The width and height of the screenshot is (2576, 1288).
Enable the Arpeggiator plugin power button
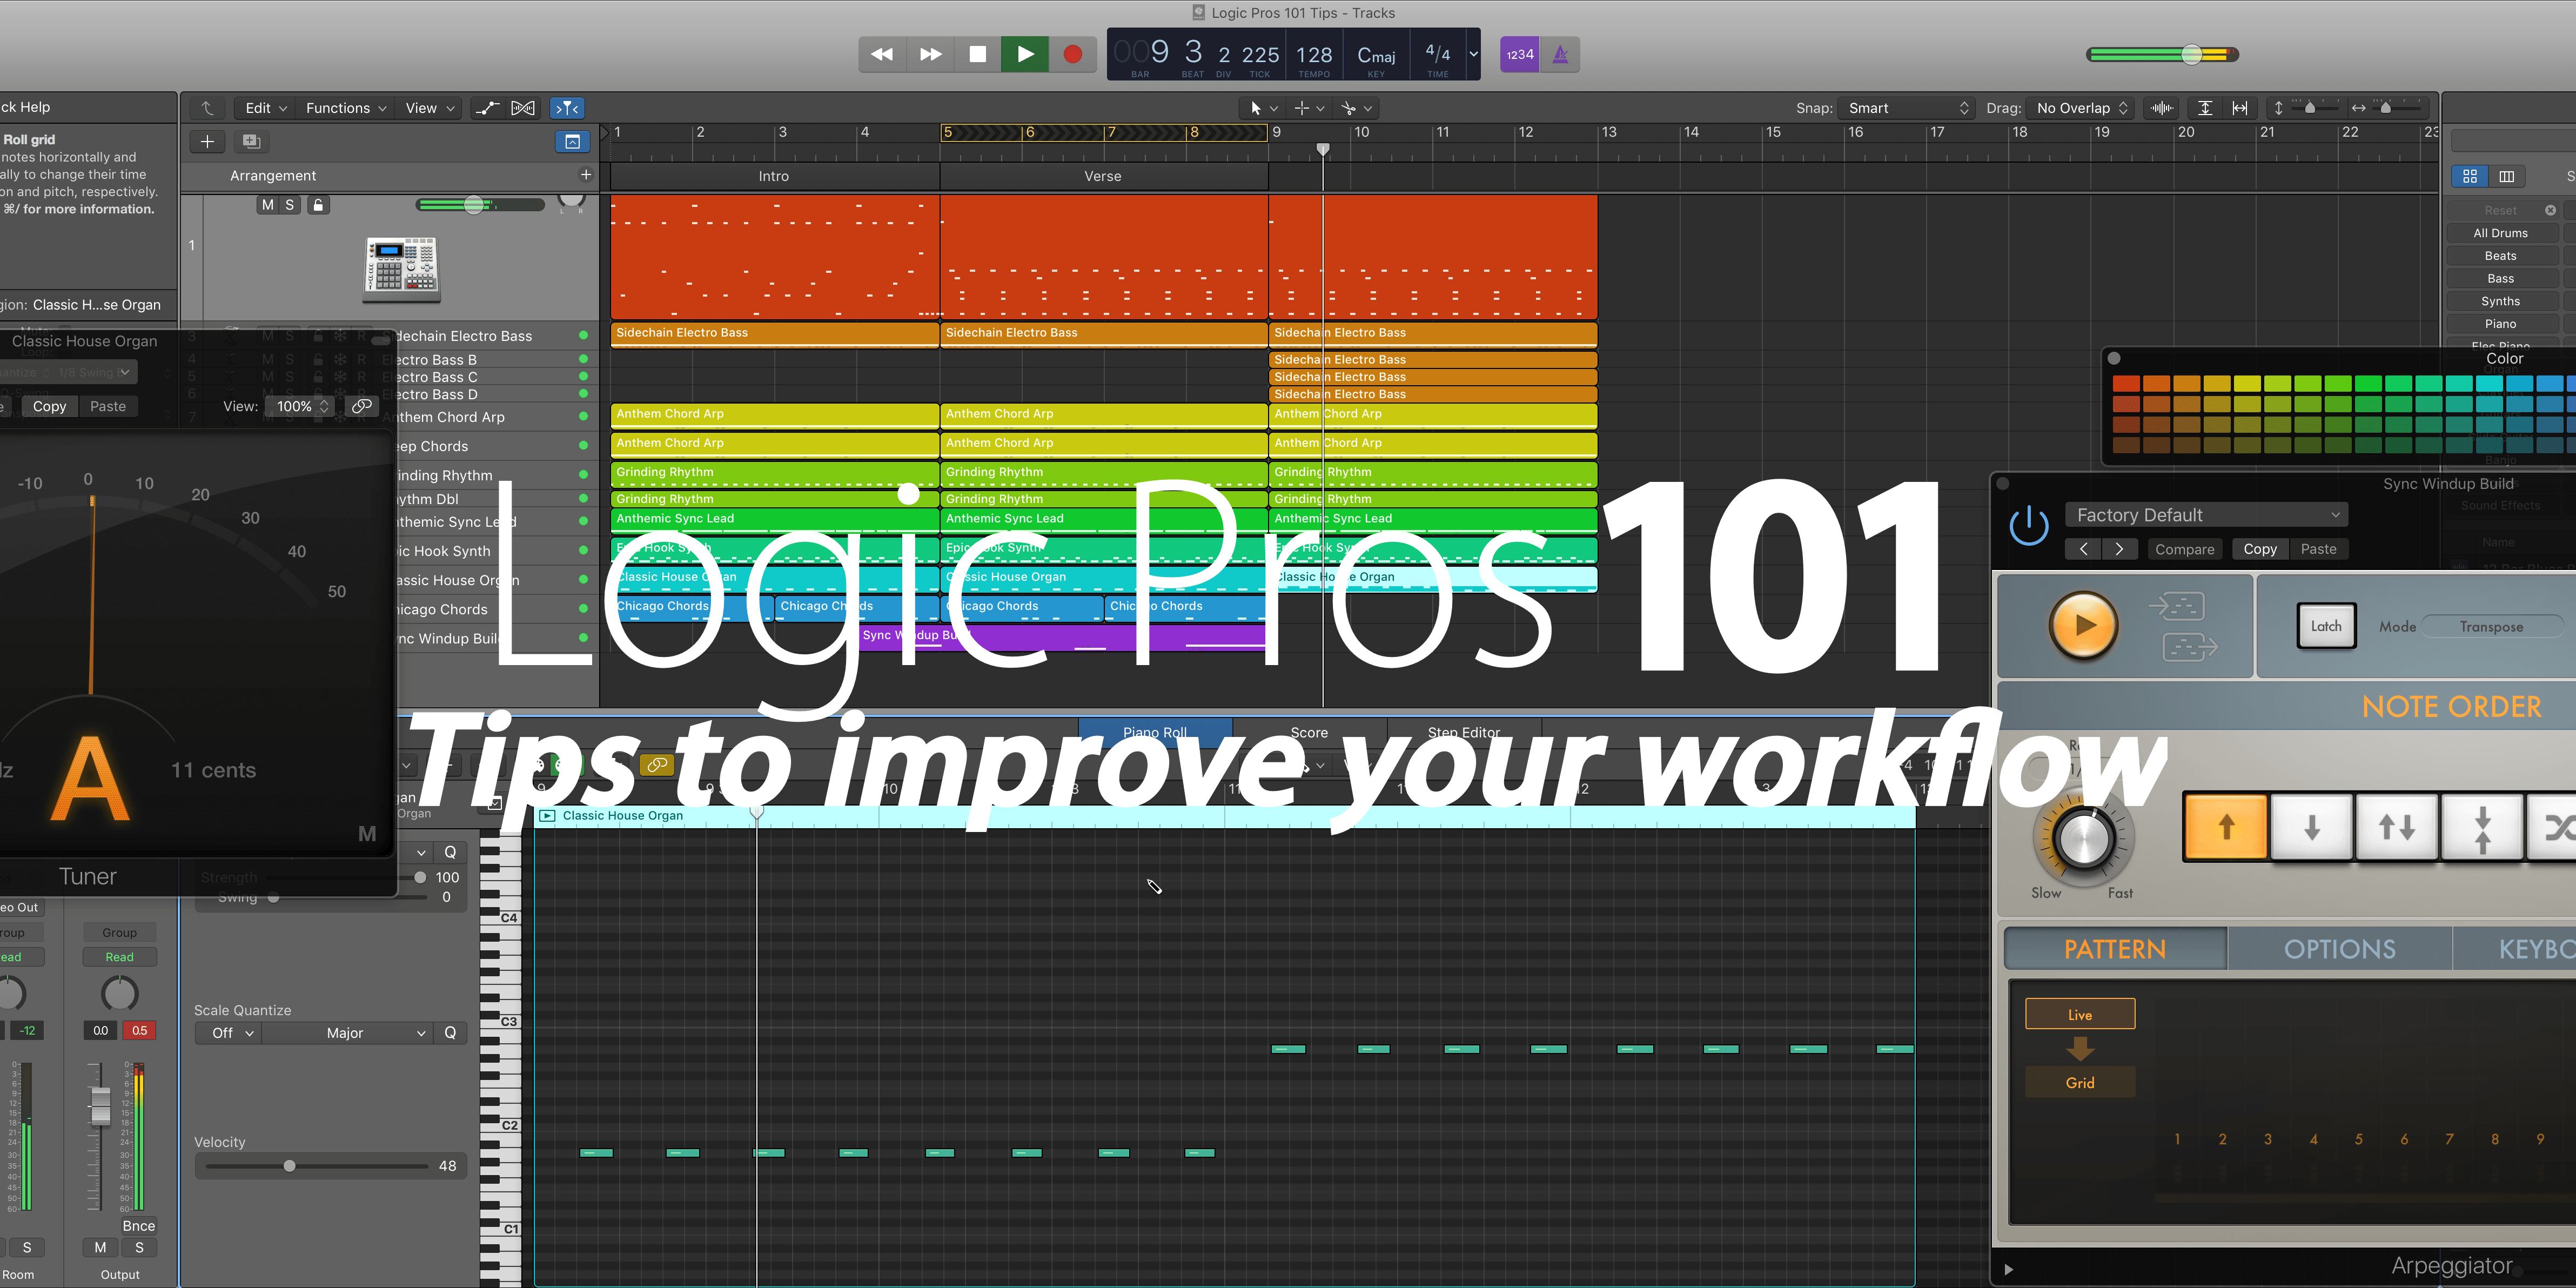[2029, 525]
